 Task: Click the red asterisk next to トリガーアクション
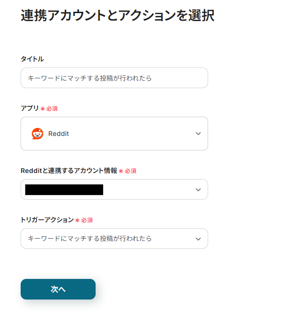point(77,220)
